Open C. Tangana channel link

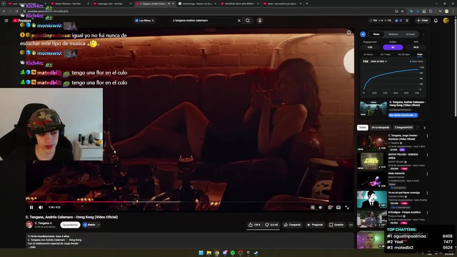42,223
